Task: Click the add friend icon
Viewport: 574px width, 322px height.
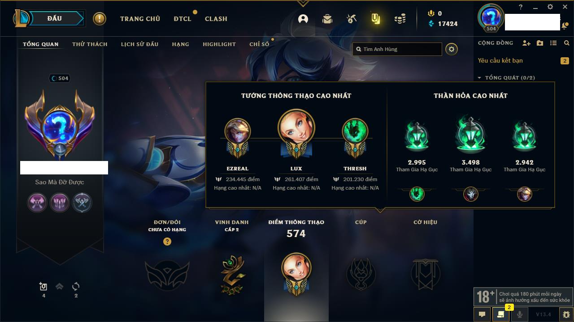Action: pyautogui.click(x=526, y=43)
